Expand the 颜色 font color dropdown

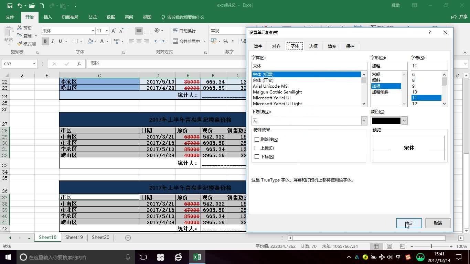[x=404, y=121]
